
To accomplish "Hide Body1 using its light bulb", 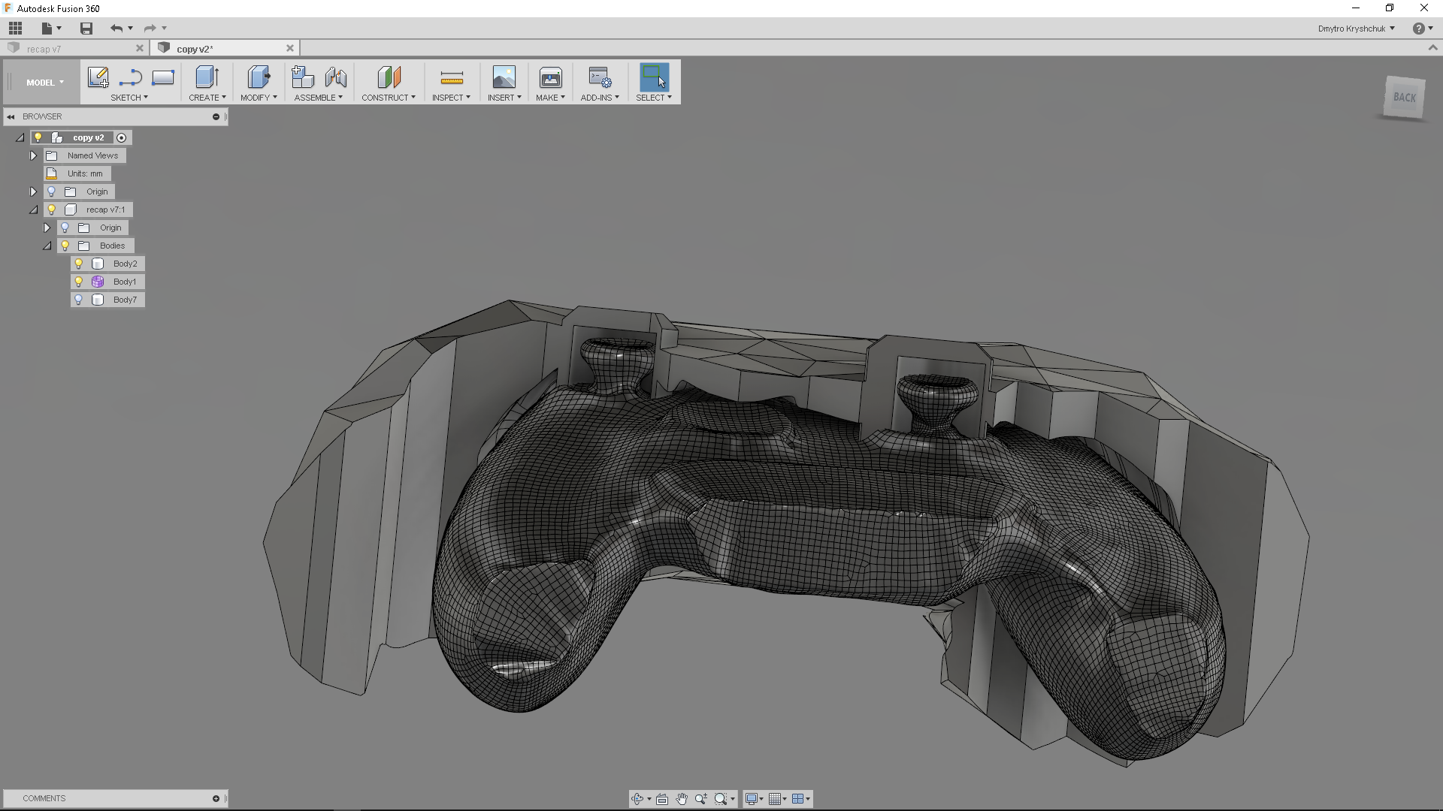I will [x=79, y=282].
